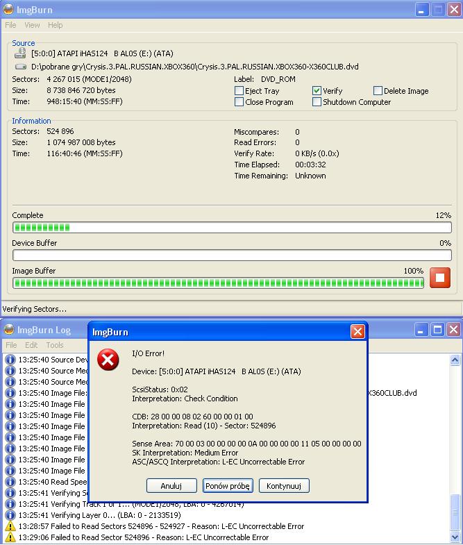This screenshot has width=463, height=545.
Task: Click the Kontynuuj button
Action: (x=284, y=485)
